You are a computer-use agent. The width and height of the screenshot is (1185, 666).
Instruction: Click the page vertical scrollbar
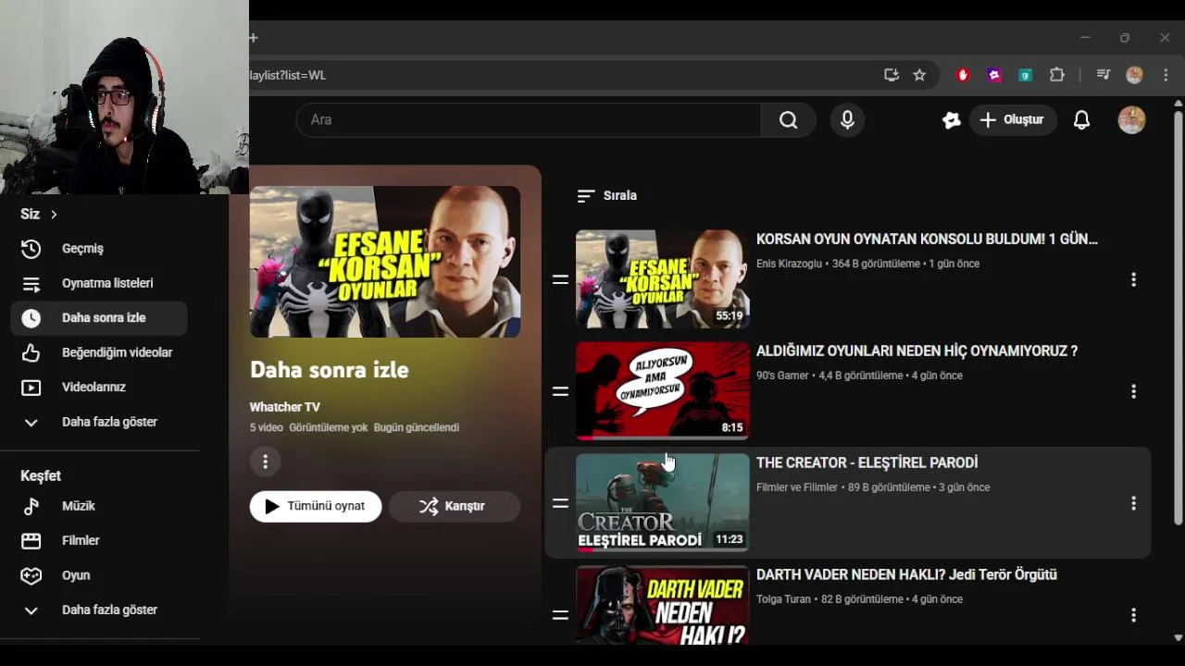[x=1178, y=318]
